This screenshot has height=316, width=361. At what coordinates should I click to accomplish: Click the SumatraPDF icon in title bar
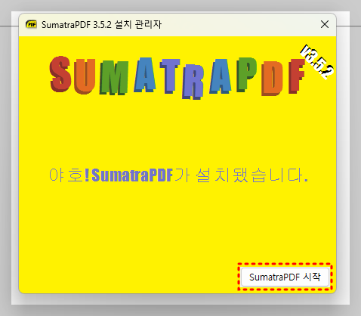click(x=31, y=24)
